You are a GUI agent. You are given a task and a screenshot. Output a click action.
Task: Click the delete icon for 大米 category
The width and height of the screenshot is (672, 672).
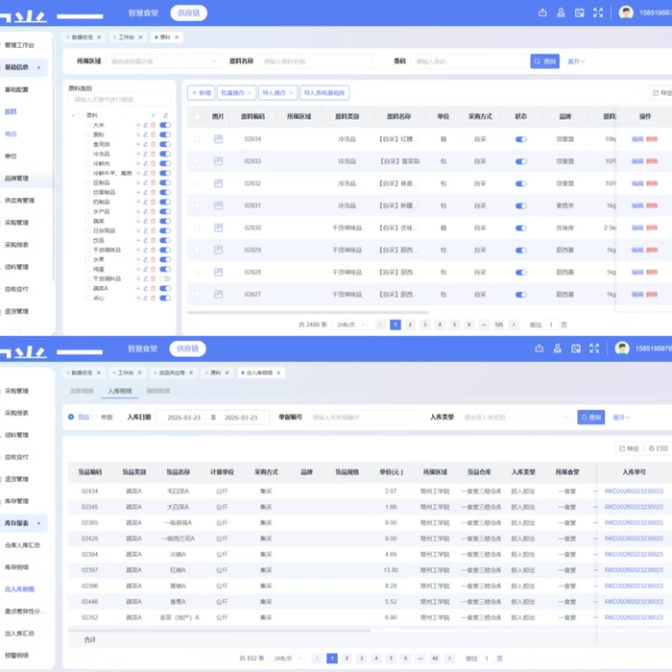(153, 125)
